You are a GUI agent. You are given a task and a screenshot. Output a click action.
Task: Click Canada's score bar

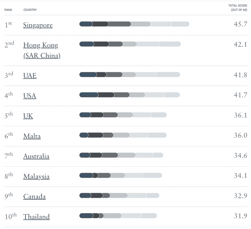tap(119, 196)
